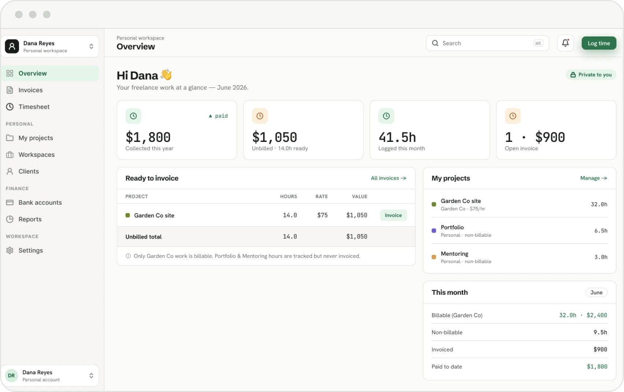
Task: Click the Unbilled total row
Action: [x=266, y=237]
